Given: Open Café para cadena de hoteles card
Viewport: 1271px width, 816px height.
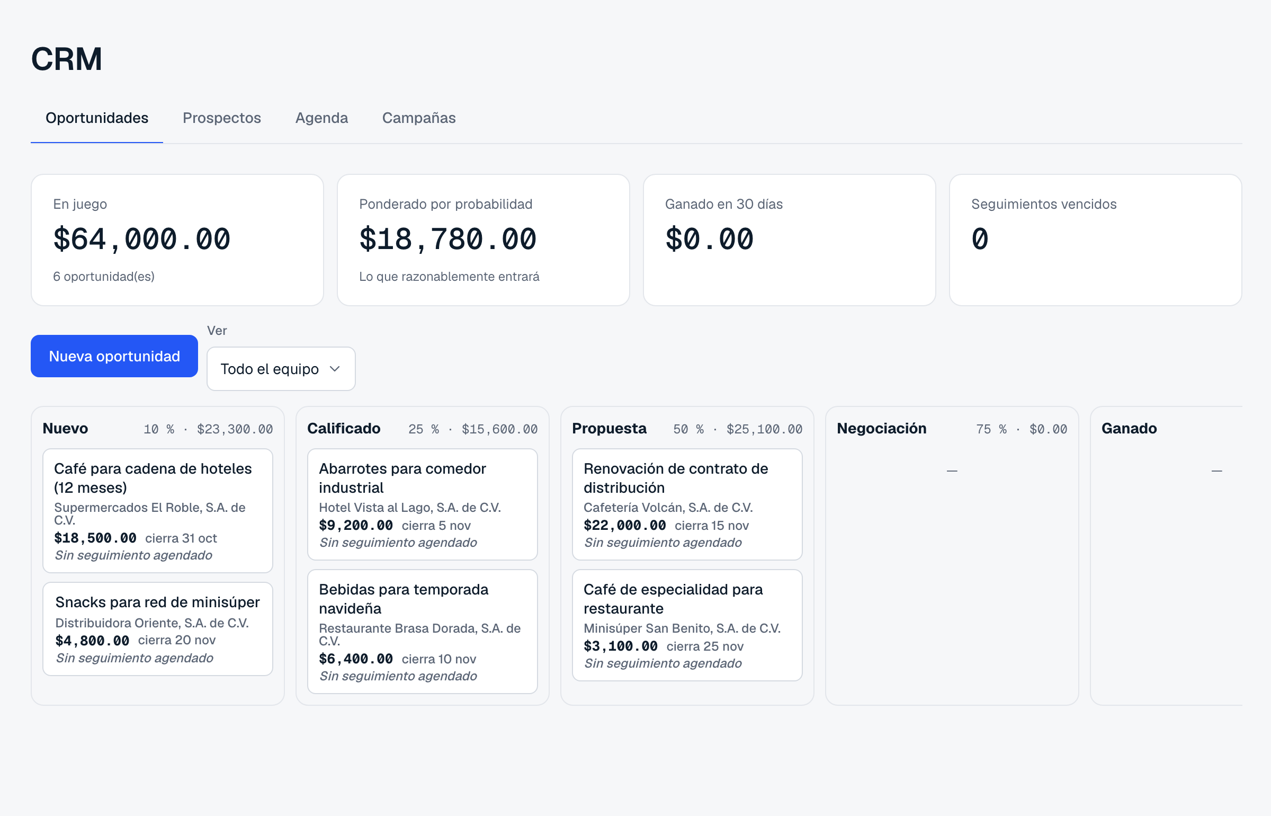Looking at the screenshot, I should pos(158,511).
